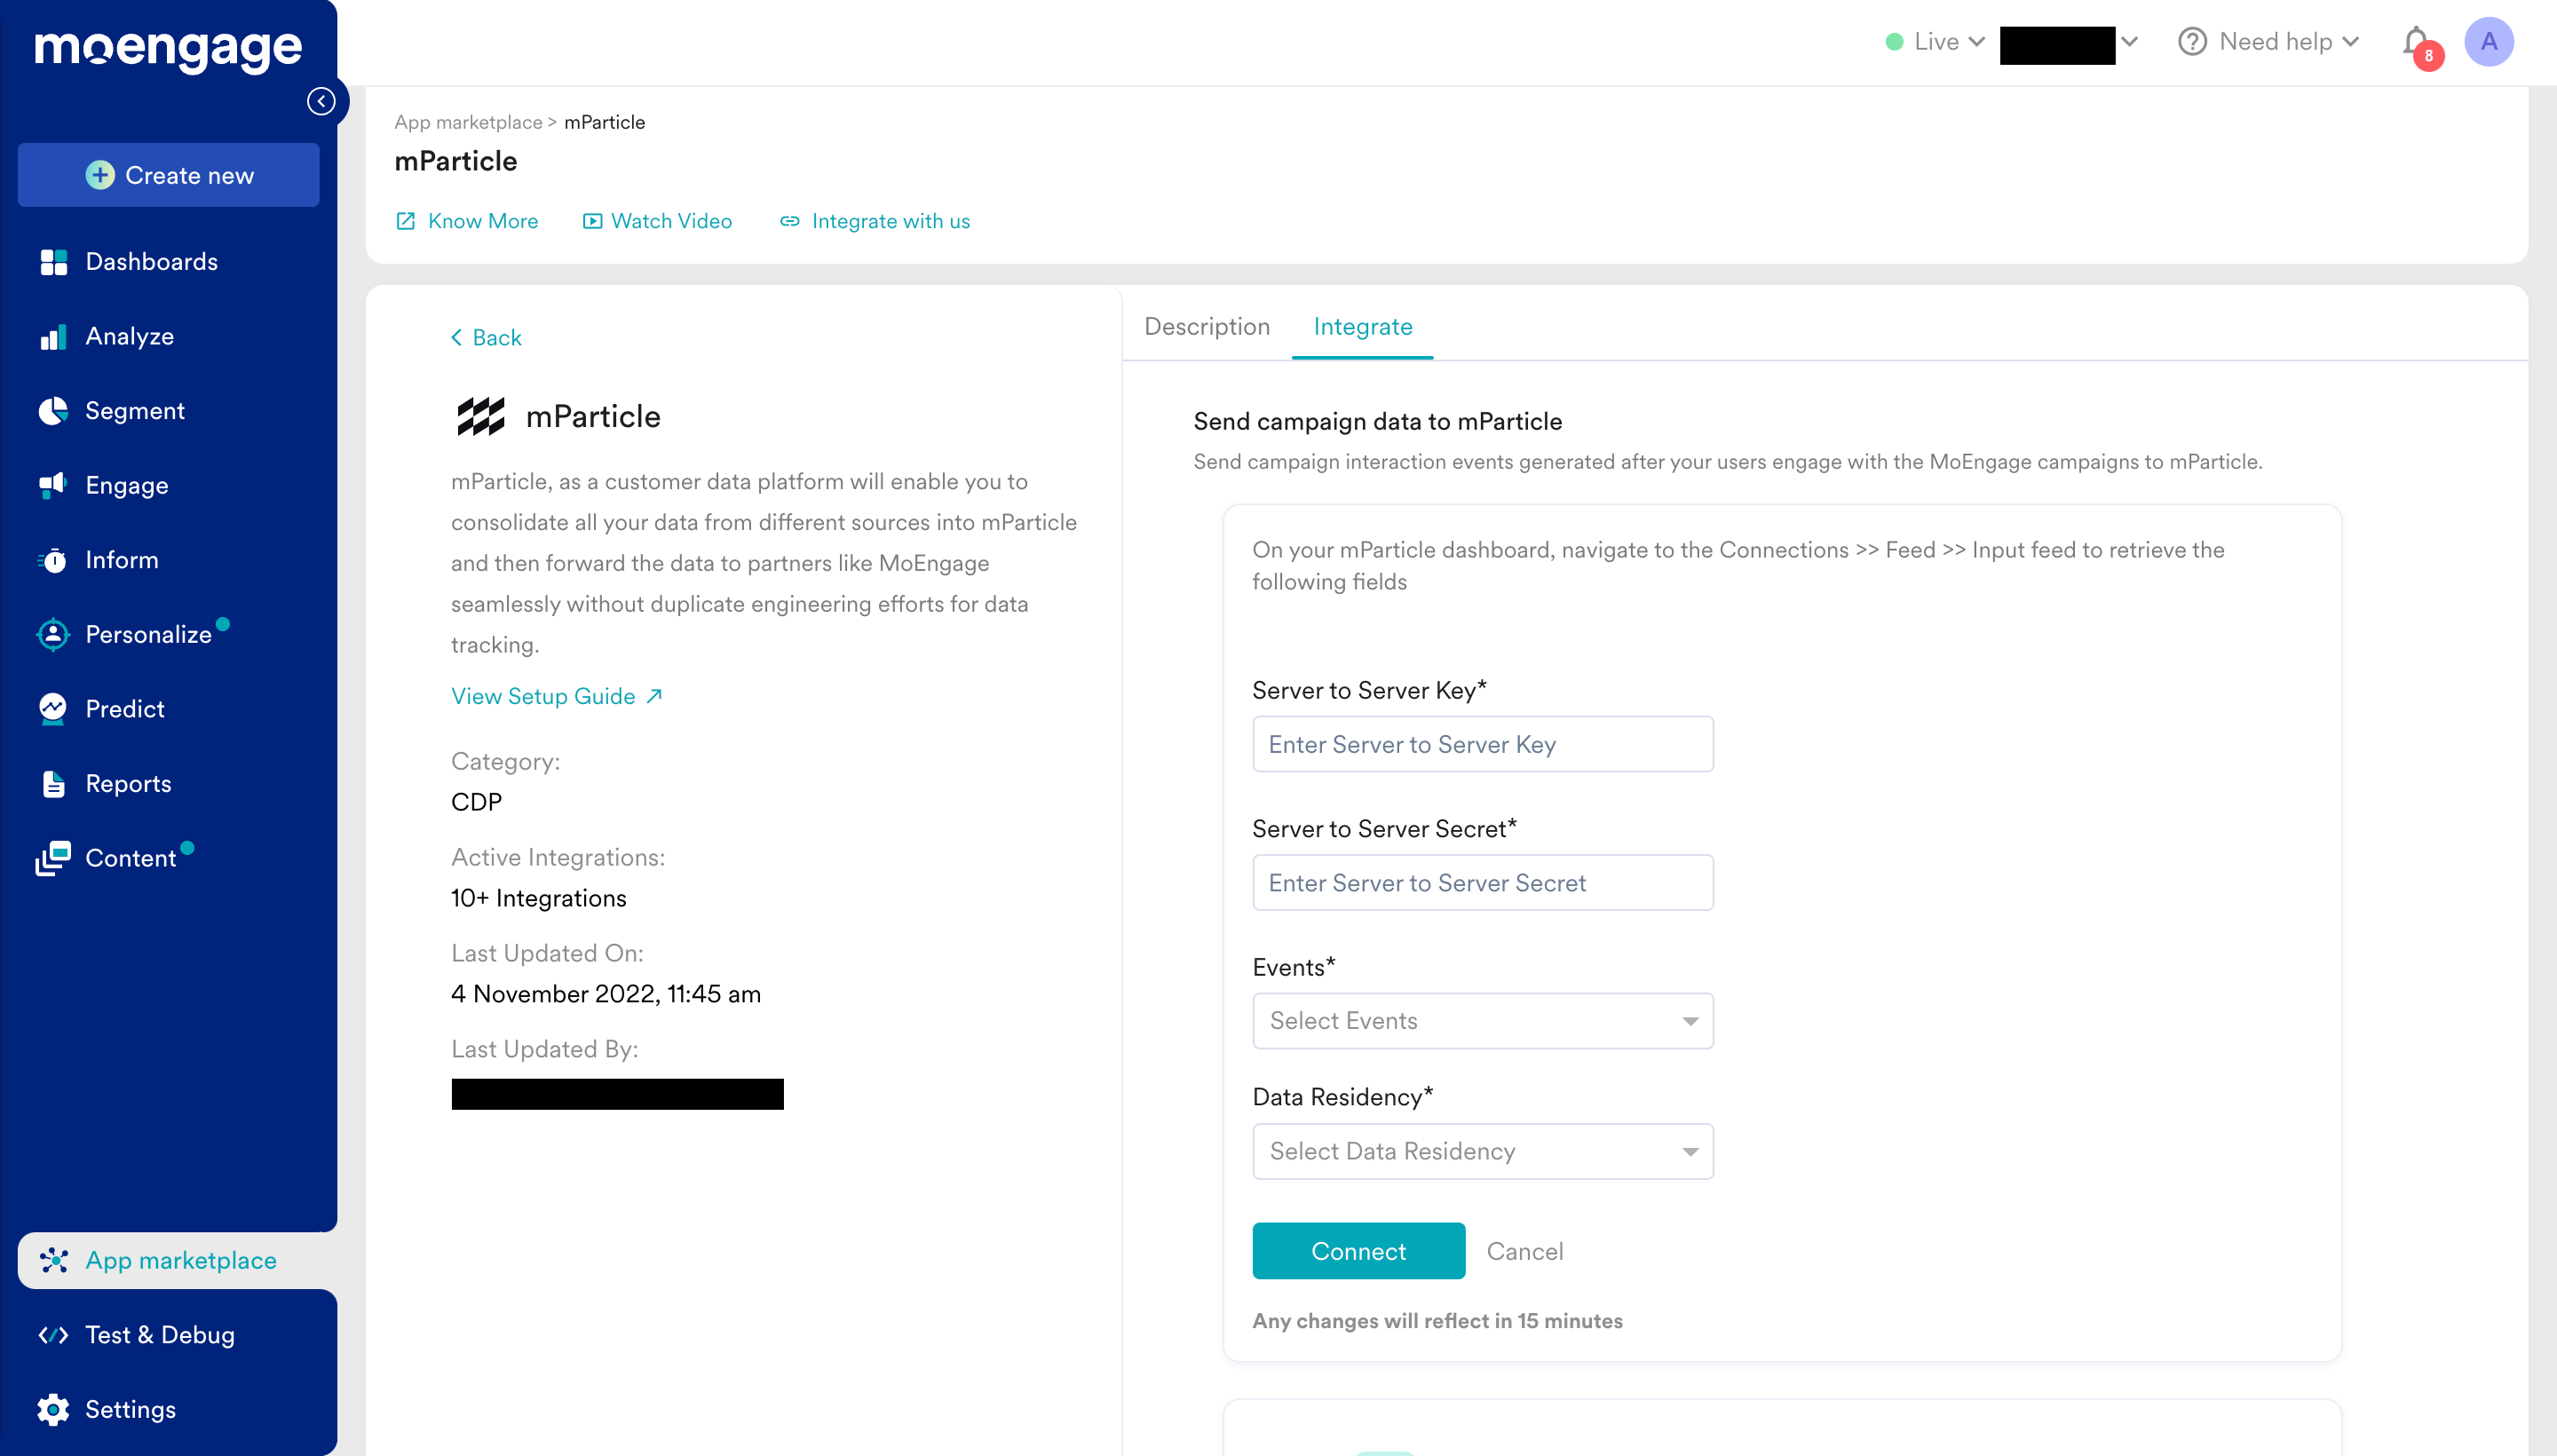Click the Personalize user target icon
2557x1456 pixels.
coord(53,634)
